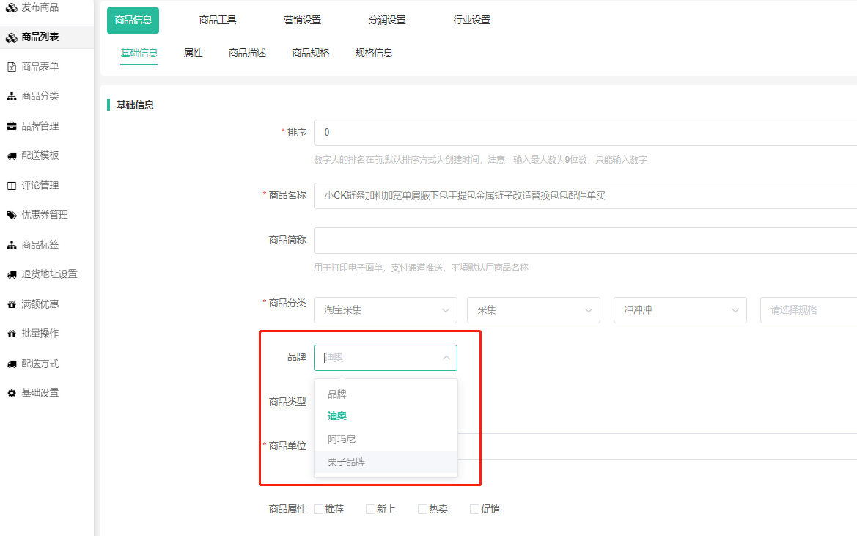
Task: Tick the 热卖 checkbox
Action: 422,509
